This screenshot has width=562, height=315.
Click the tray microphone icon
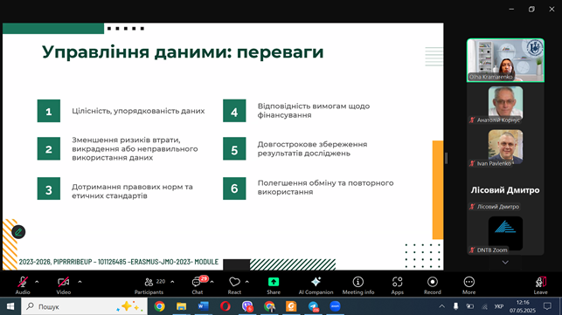coord(456,306)
